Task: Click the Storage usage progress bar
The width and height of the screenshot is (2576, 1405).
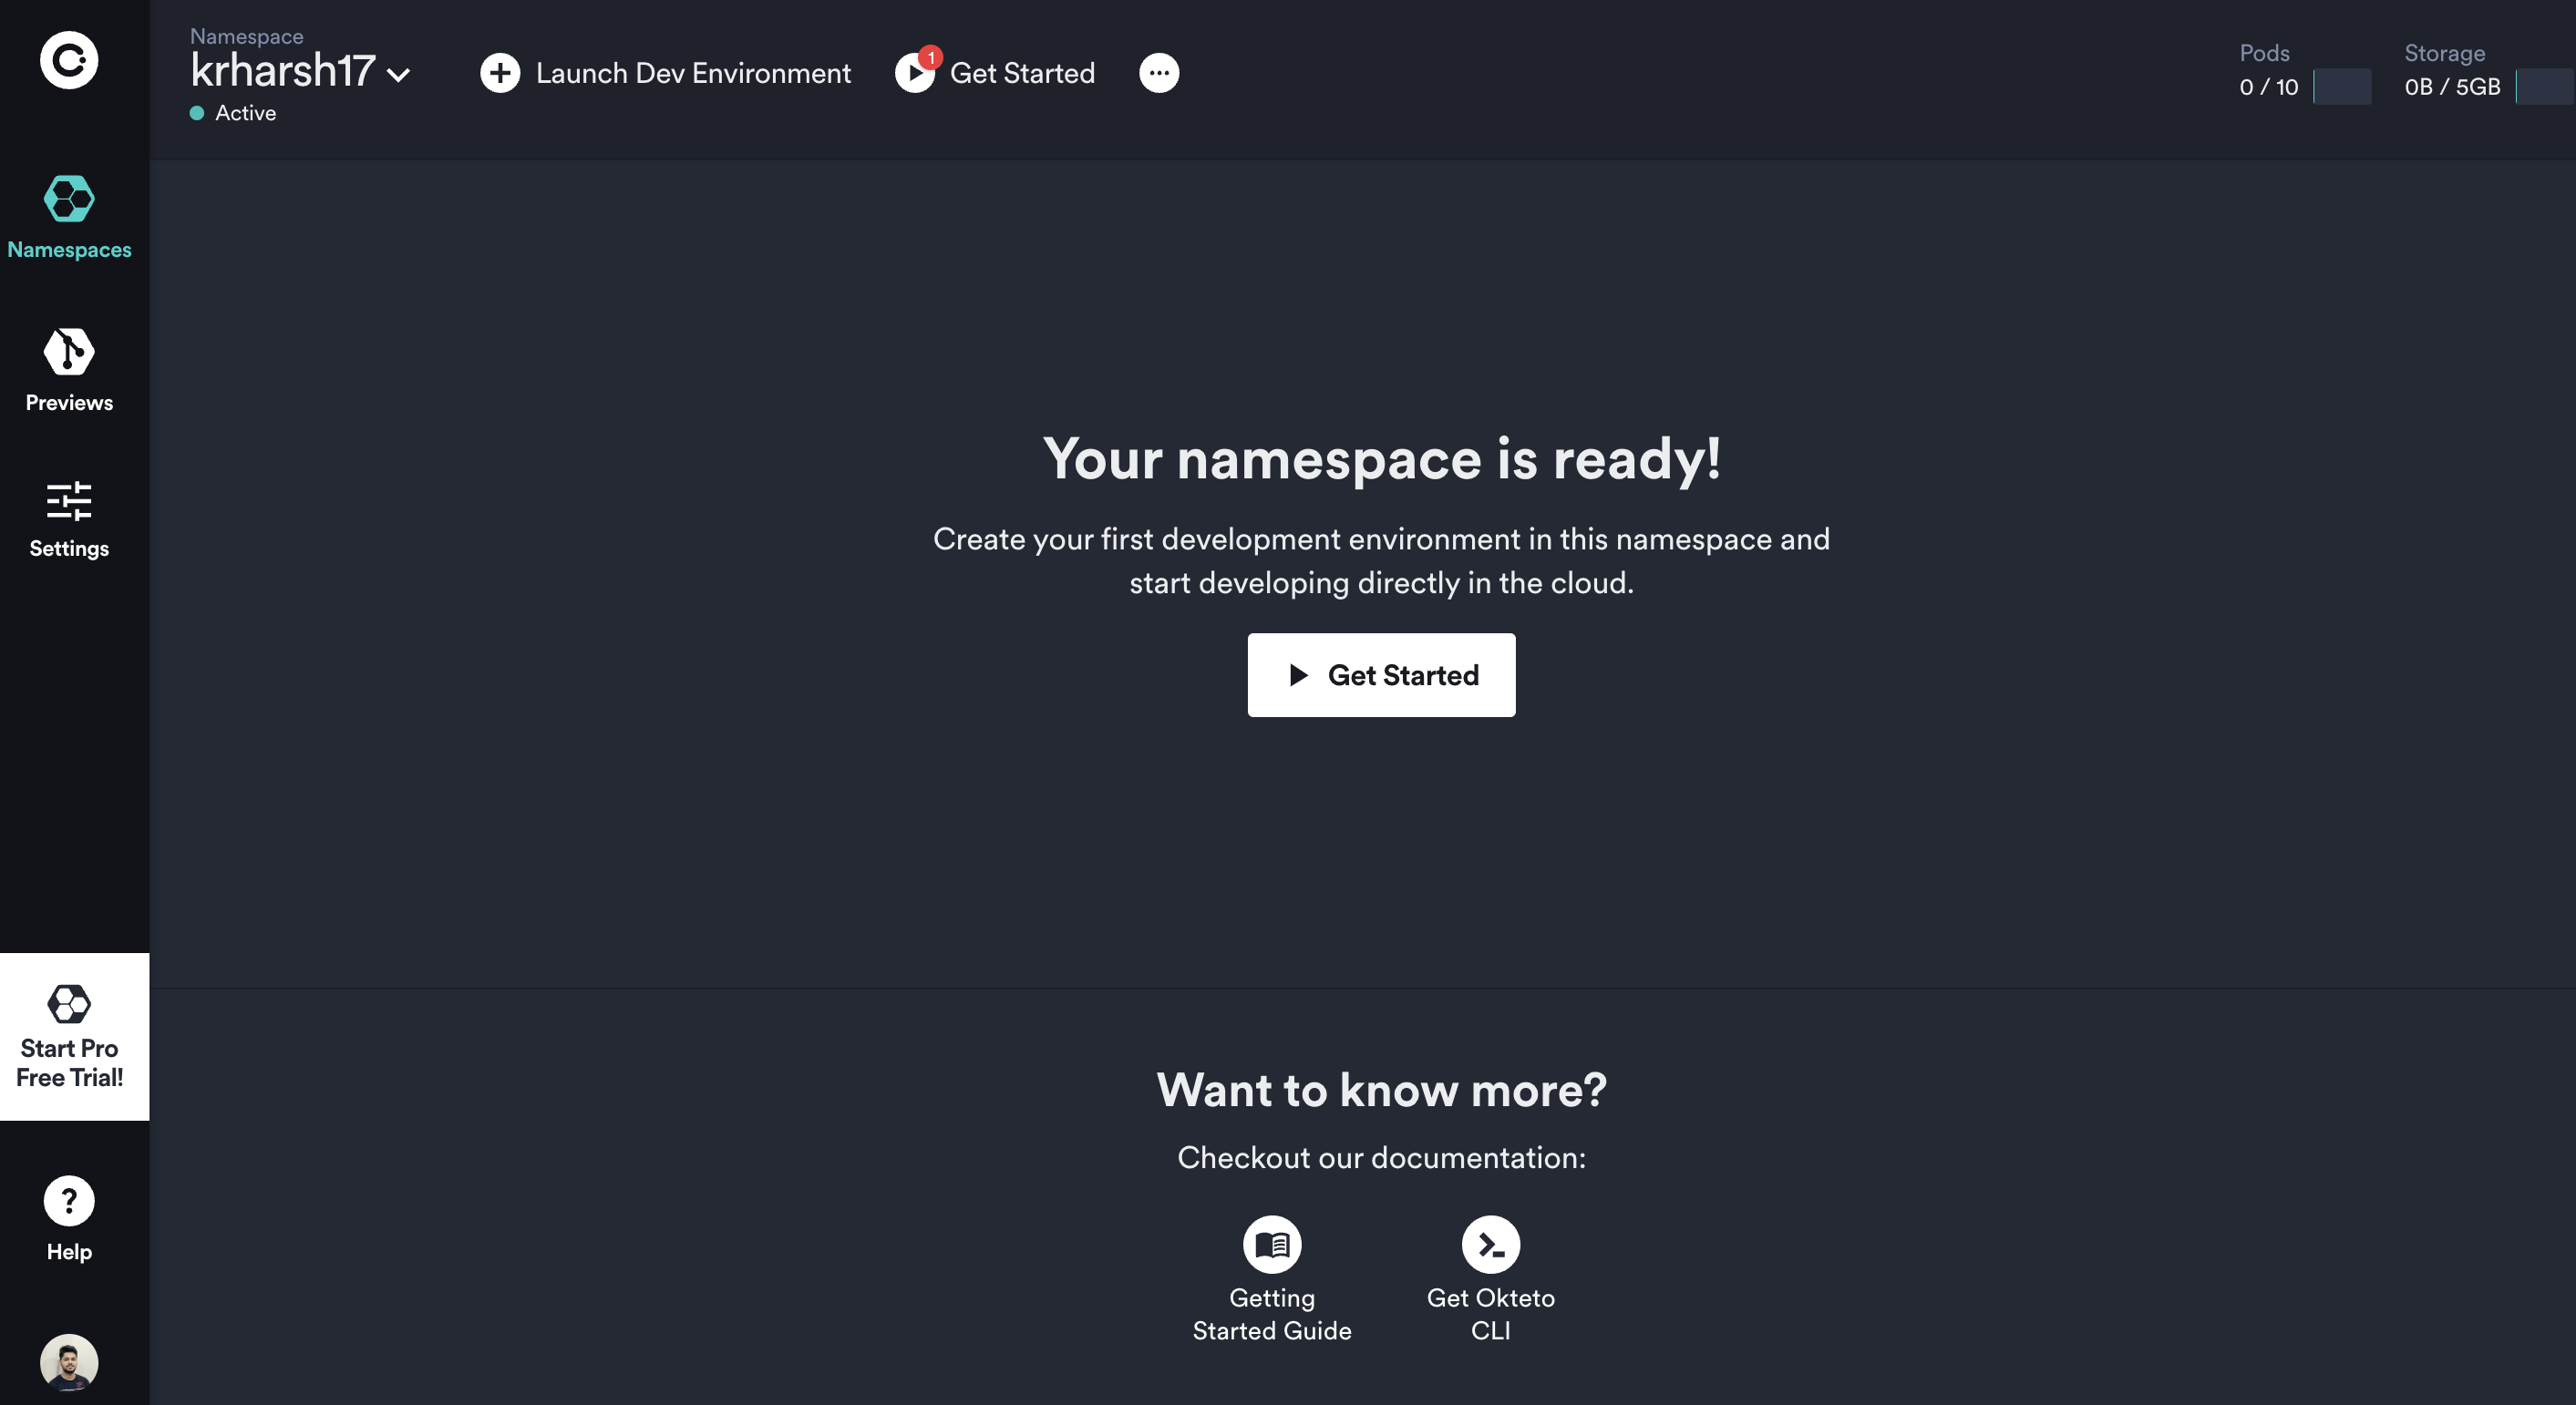Action: click(2545, 87)
